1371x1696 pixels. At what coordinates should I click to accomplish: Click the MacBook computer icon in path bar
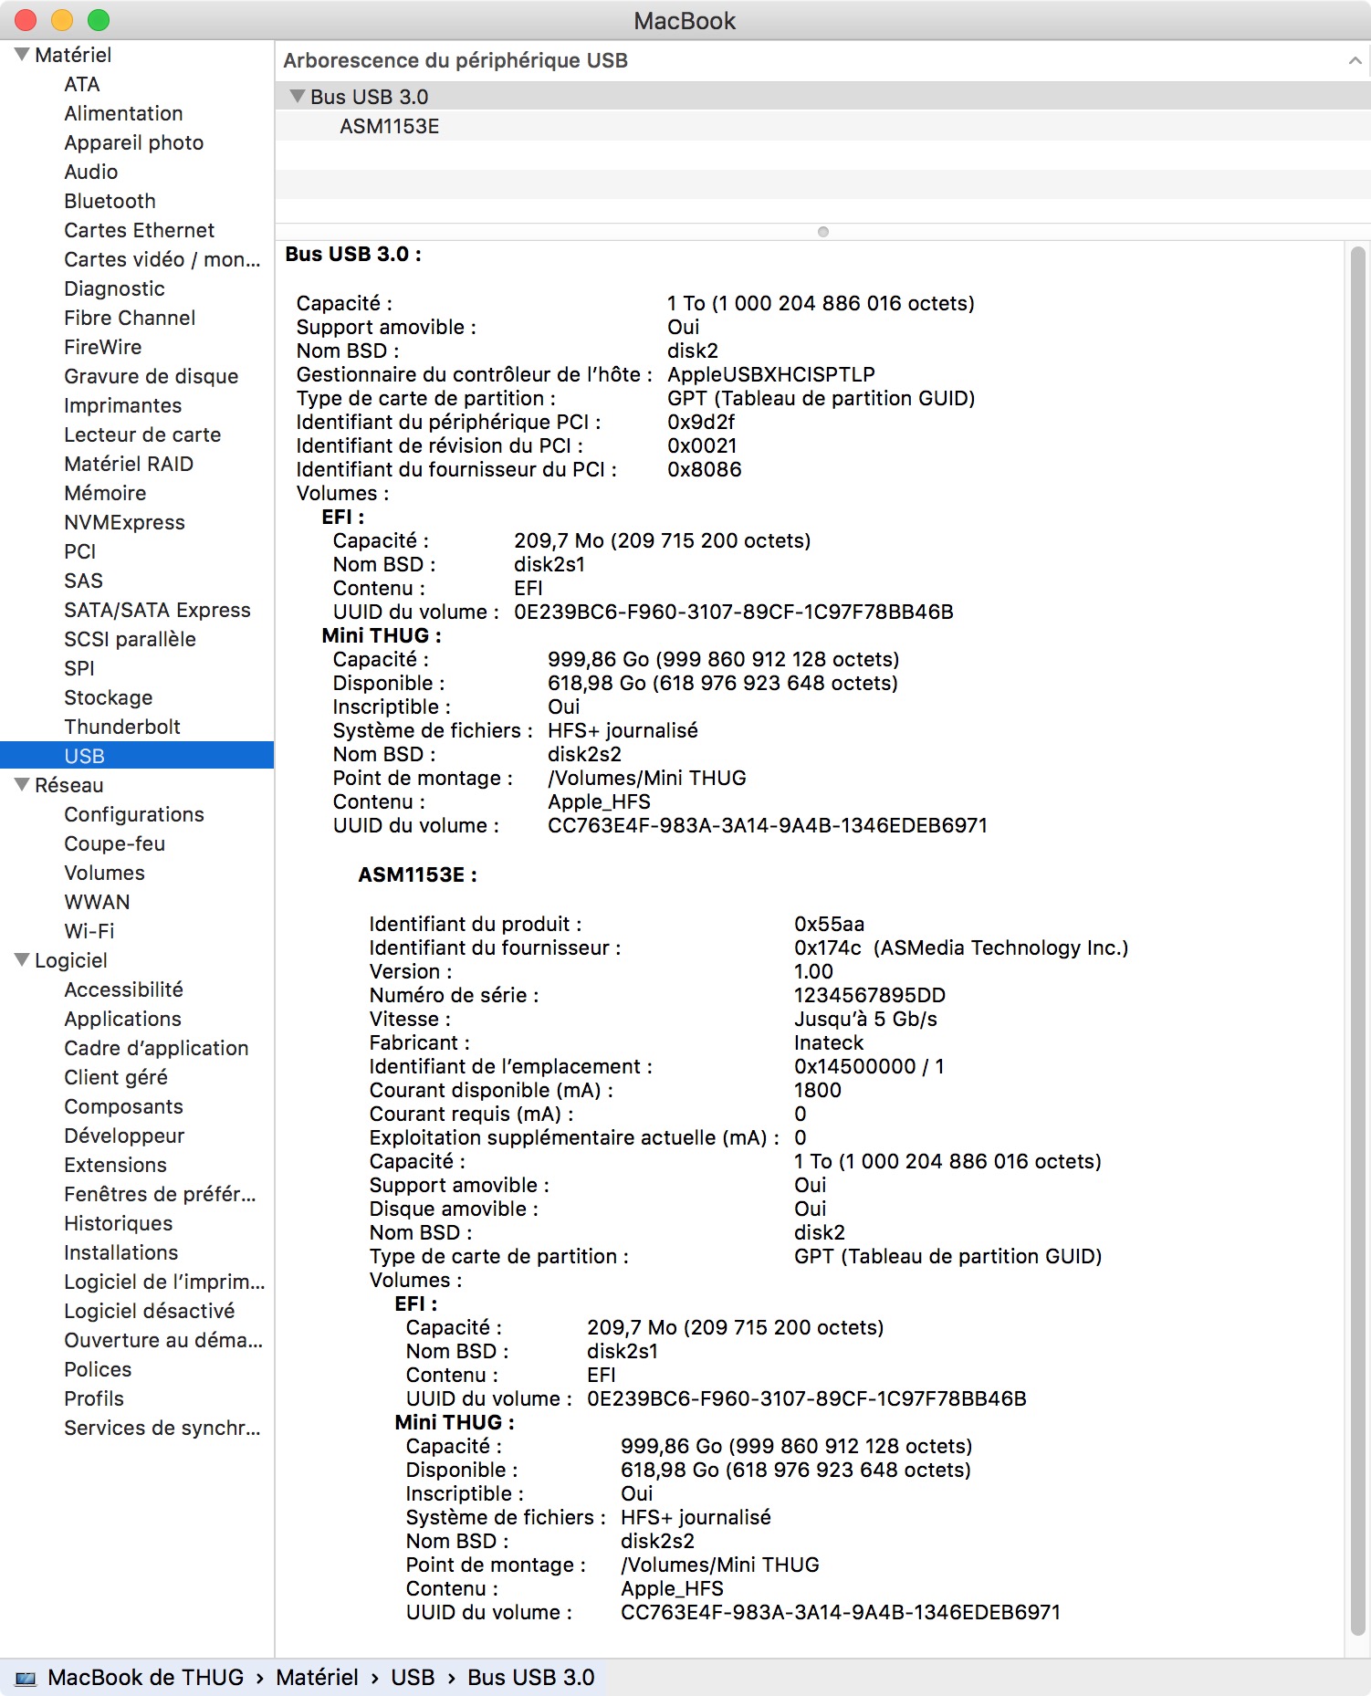(26, 1678)
